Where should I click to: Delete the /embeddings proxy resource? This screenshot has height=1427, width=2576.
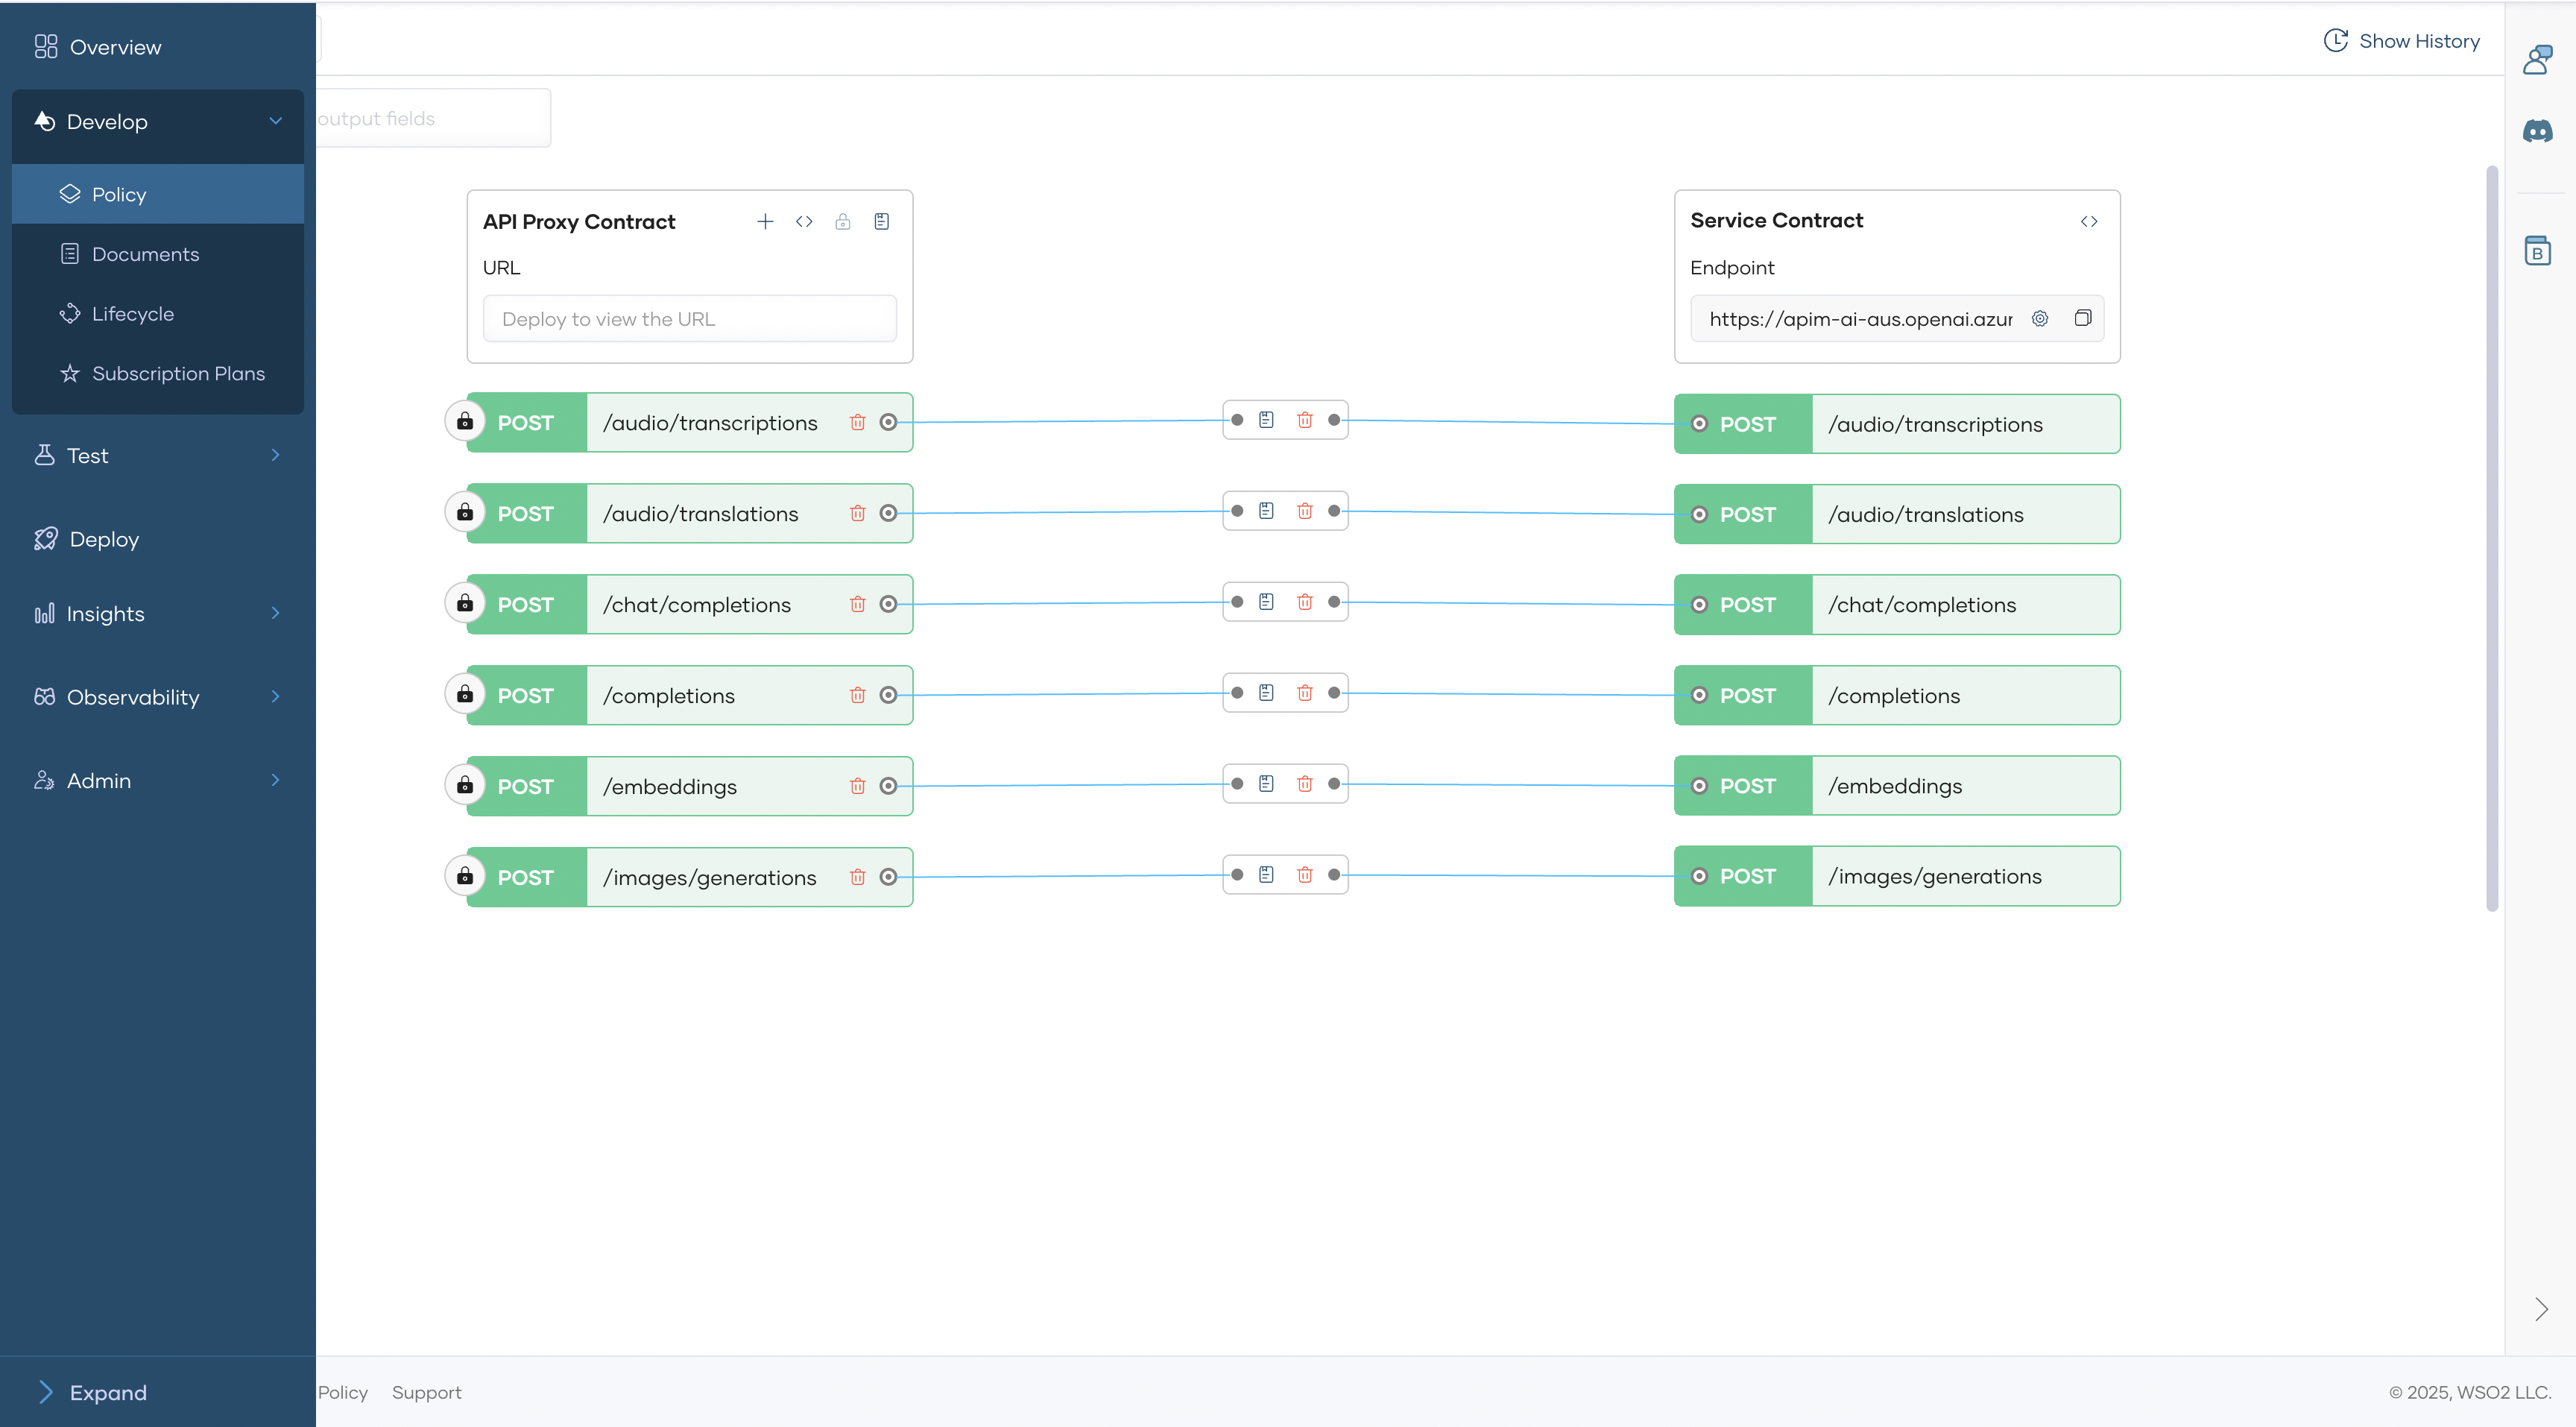[x=858, y=786]
